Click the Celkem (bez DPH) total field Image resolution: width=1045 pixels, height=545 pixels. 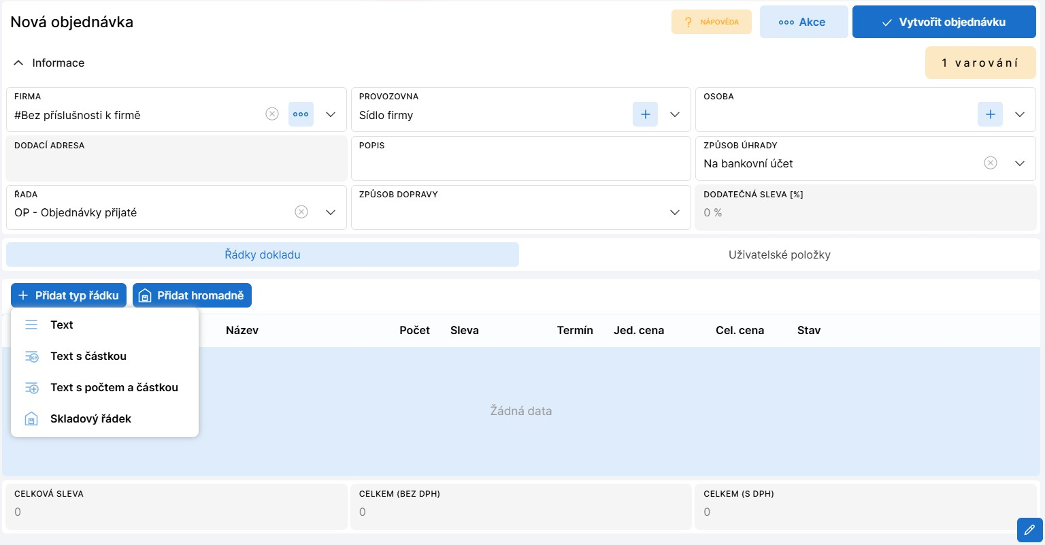coord(521,506)
